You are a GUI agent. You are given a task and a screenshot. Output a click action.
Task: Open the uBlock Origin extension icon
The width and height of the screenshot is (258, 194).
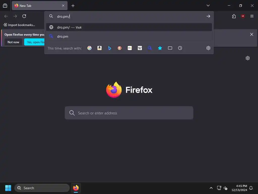(x=243, y=16)
